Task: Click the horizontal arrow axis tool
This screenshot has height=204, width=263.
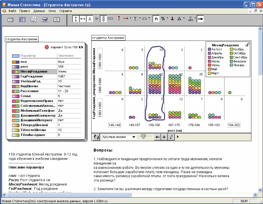Action: 83,18
